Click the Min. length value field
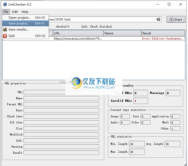This screenshot has width=188, height=166. click(x=137, y=144)
